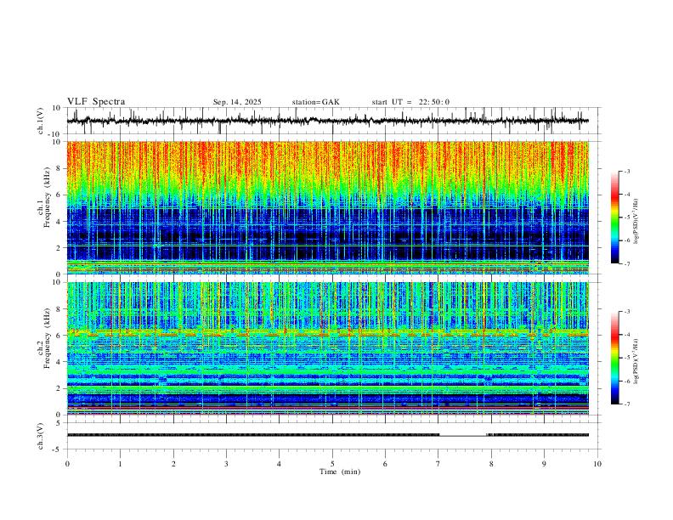Click the '8' kHz tick of ch.1 spectrogram
Viewport: 673px width, 520px height.
point(59,168)
